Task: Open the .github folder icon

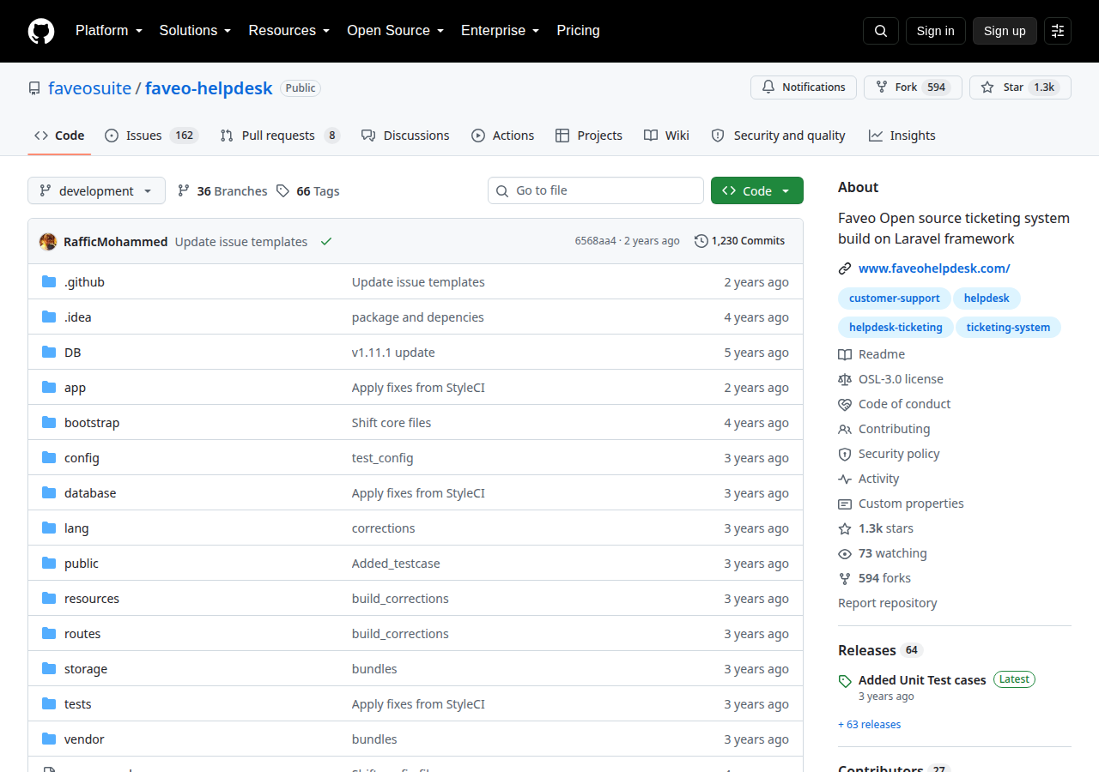Action: 49,282
